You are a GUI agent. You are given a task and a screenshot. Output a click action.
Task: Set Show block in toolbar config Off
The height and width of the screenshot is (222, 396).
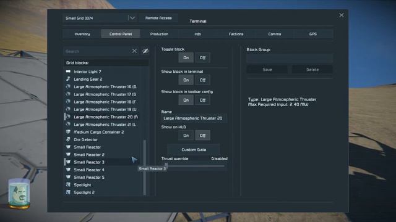coord(202,100)
